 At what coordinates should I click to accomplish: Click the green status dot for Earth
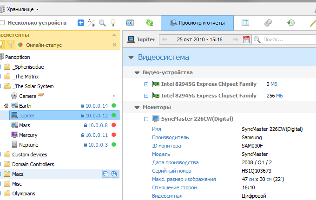click(114, 105)
